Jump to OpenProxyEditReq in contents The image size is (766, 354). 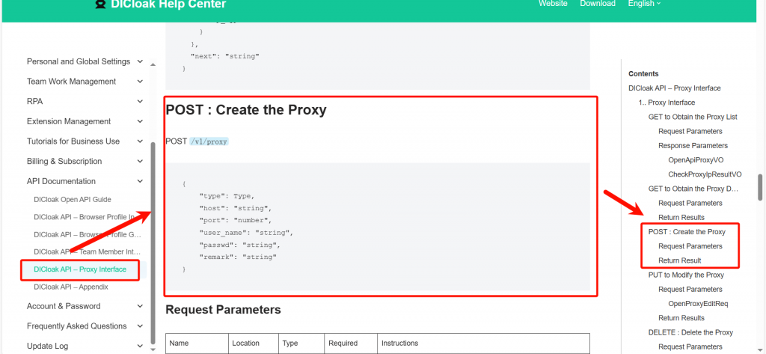(x=698, y=304)
